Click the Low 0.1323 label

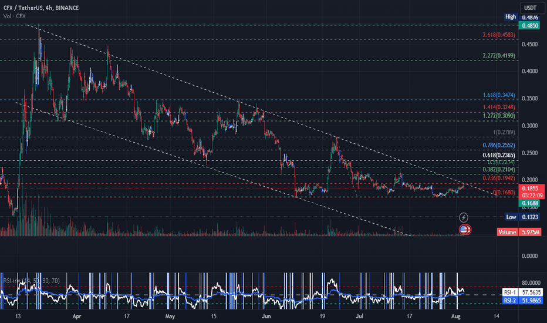pos(522,217)
